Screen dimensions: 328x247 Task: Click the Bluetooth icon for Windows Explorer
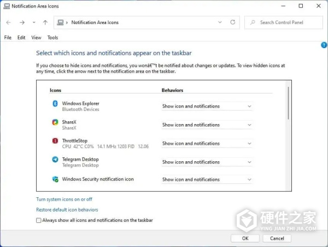click(x=55, y=104)
